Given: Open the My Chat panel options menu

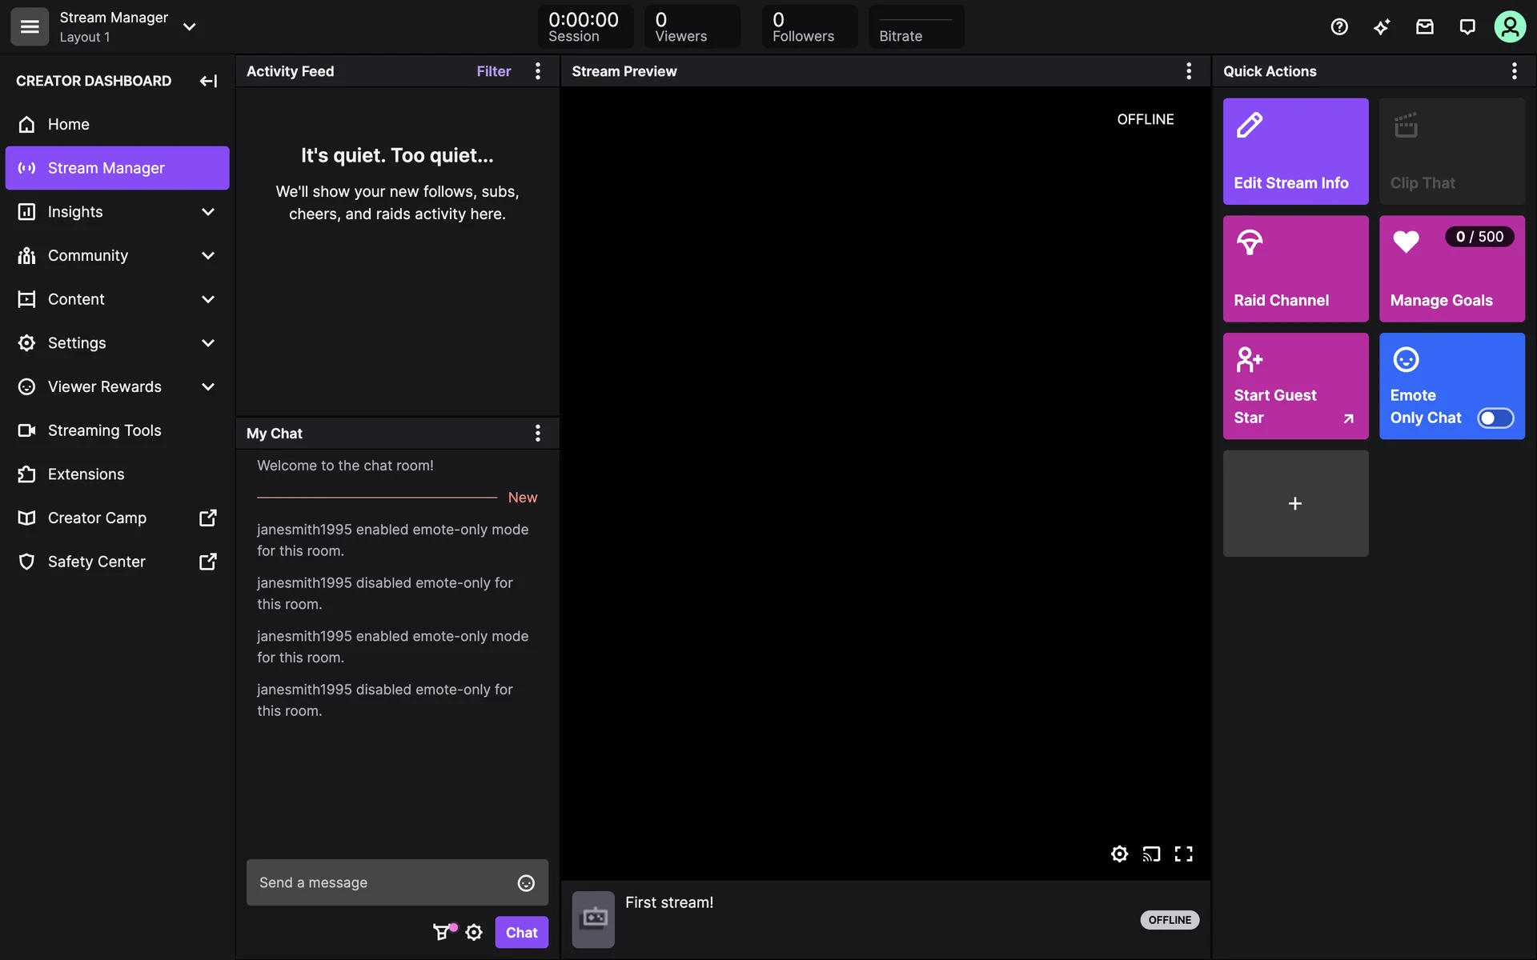Looking at the screenshot, I should [538, 433].
